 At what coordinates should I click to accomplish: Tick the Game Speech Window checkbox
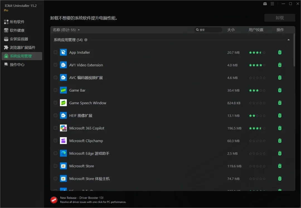pos(55,103)
